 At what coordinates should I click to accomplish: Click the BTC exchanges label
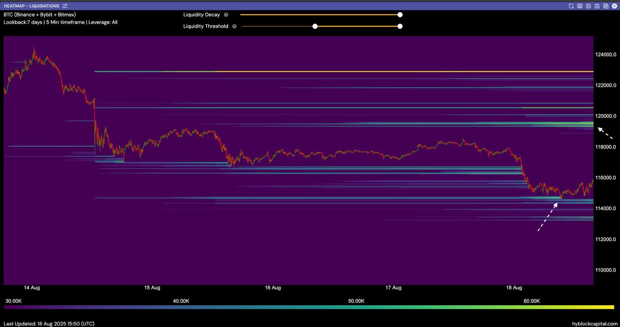pos(40,15)
